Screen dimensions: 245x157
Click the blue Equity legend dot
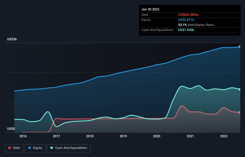click(30, 148)
